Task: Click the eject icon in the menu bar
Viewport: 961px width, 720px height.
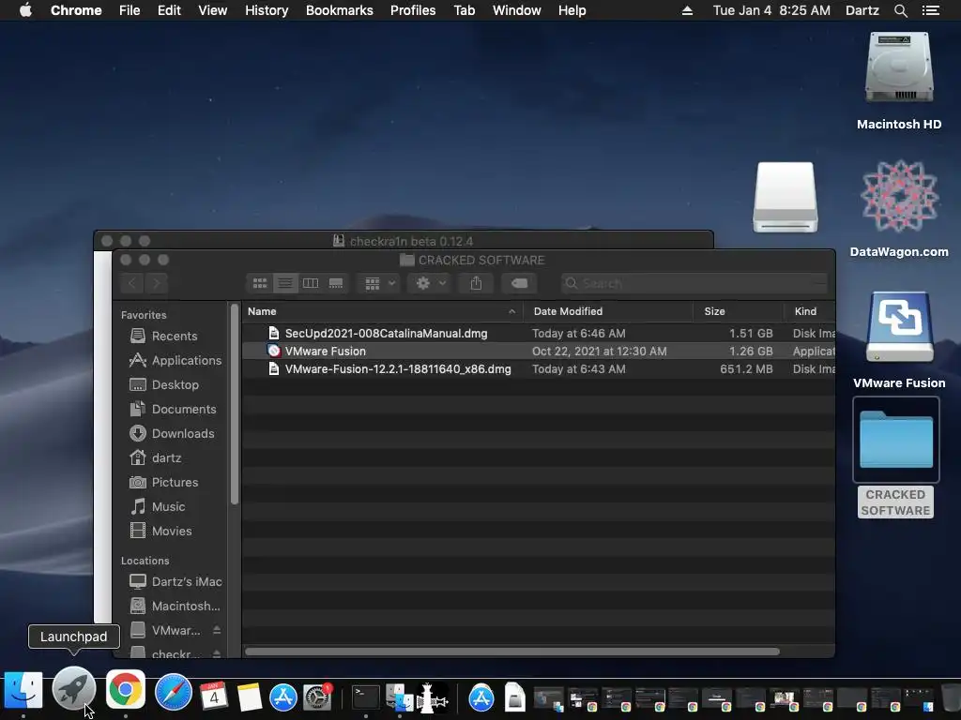Action: pos(687,10)
